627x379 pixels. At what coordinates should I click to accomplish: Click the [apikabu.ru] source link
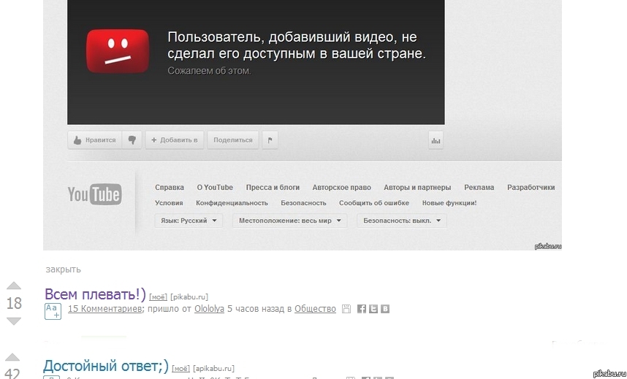click(213, 369)
